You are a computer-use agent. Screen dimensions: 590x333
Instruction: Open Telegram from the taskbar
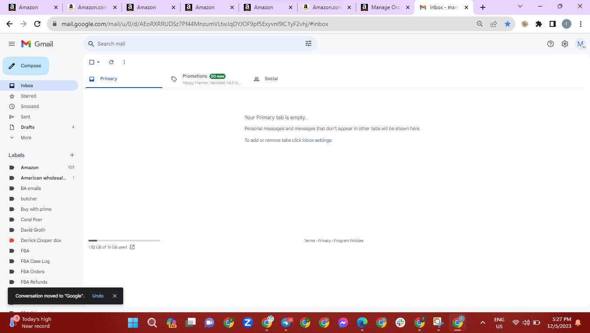(286, 323)
